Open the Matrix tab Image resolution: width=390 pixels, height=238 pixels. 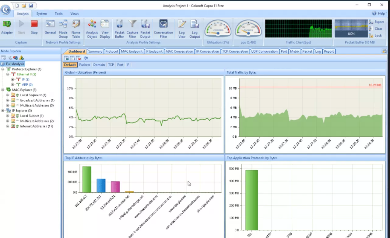pyautogui.click(x=295, y=51)
